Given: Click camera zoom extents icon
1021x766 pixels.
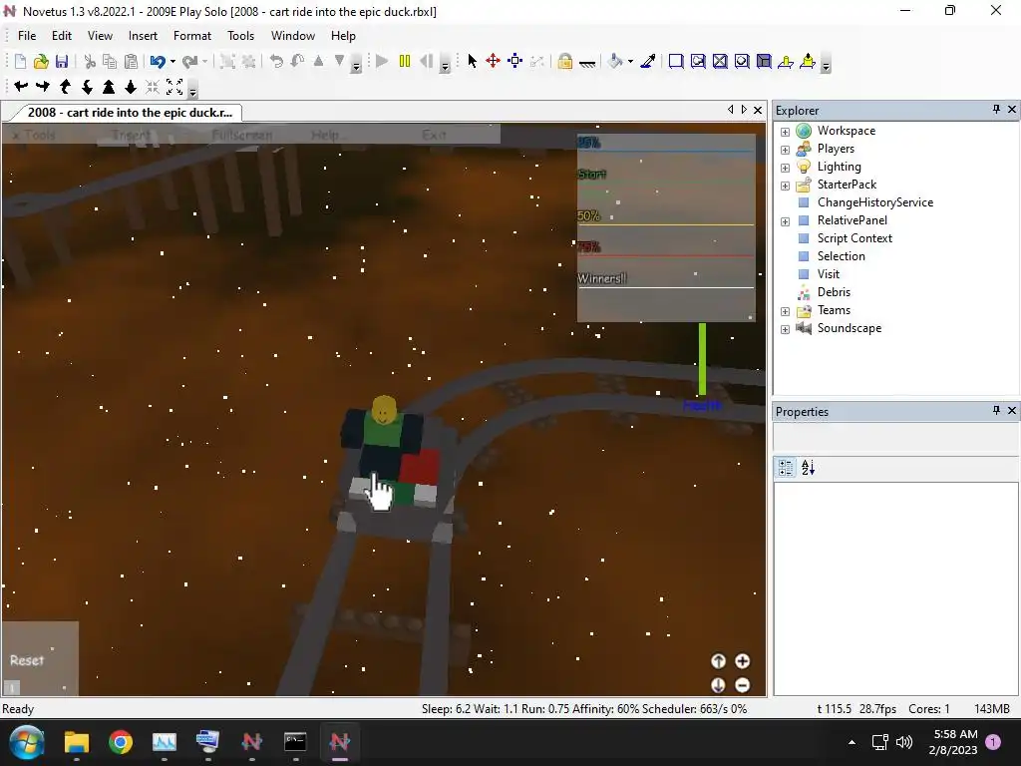Looking at the screenshot, I should pos(174,86).
